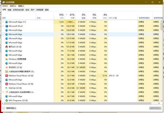
Task: Sort processes by the CPU column header
Action: click(59, 16)
